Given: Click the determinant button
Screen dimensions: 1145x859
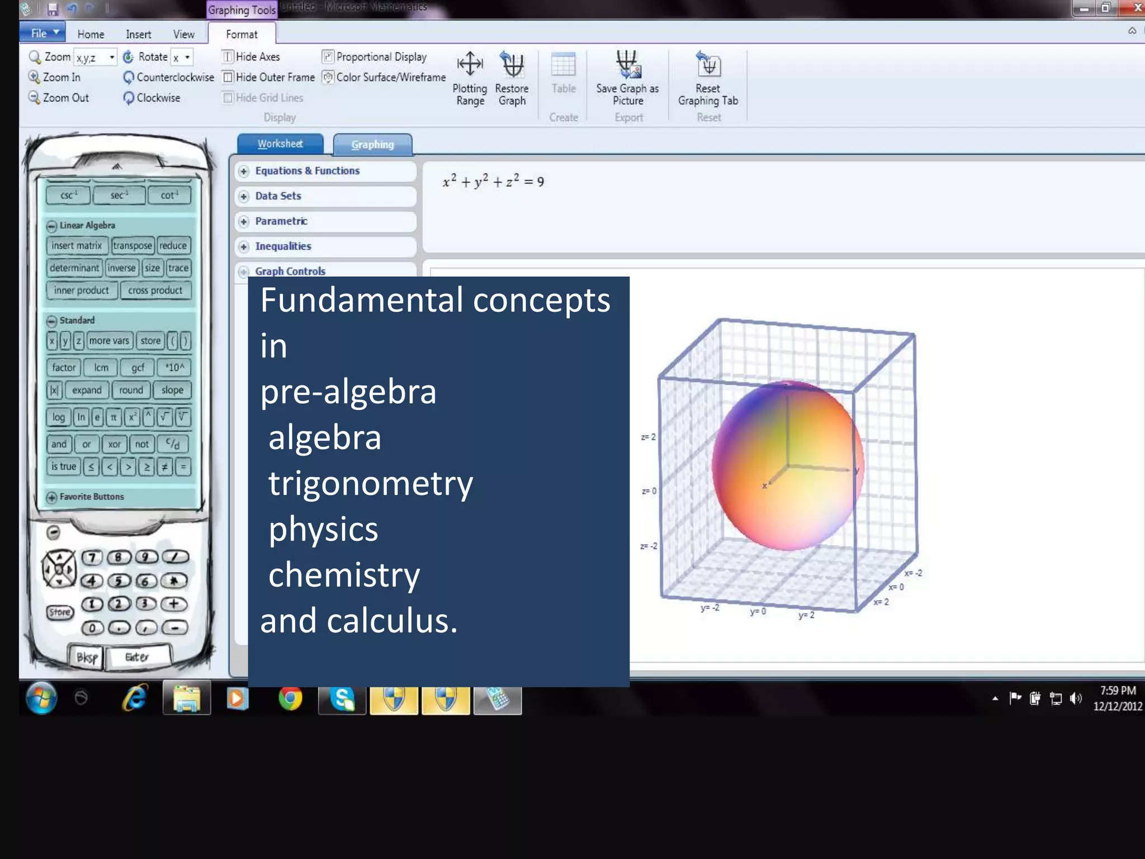Looking at the screenshot, I should pos(74,268).
